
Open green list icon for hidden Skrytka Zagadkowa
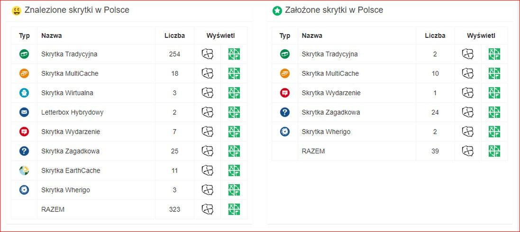494,112
